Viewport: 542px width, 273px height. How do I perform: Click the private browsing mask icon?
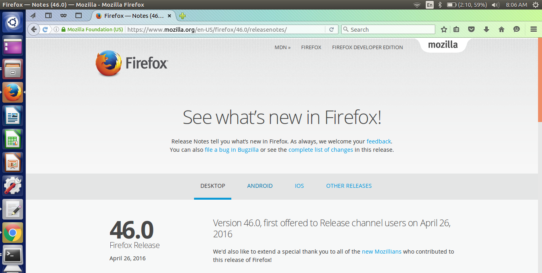pos(63,16)
